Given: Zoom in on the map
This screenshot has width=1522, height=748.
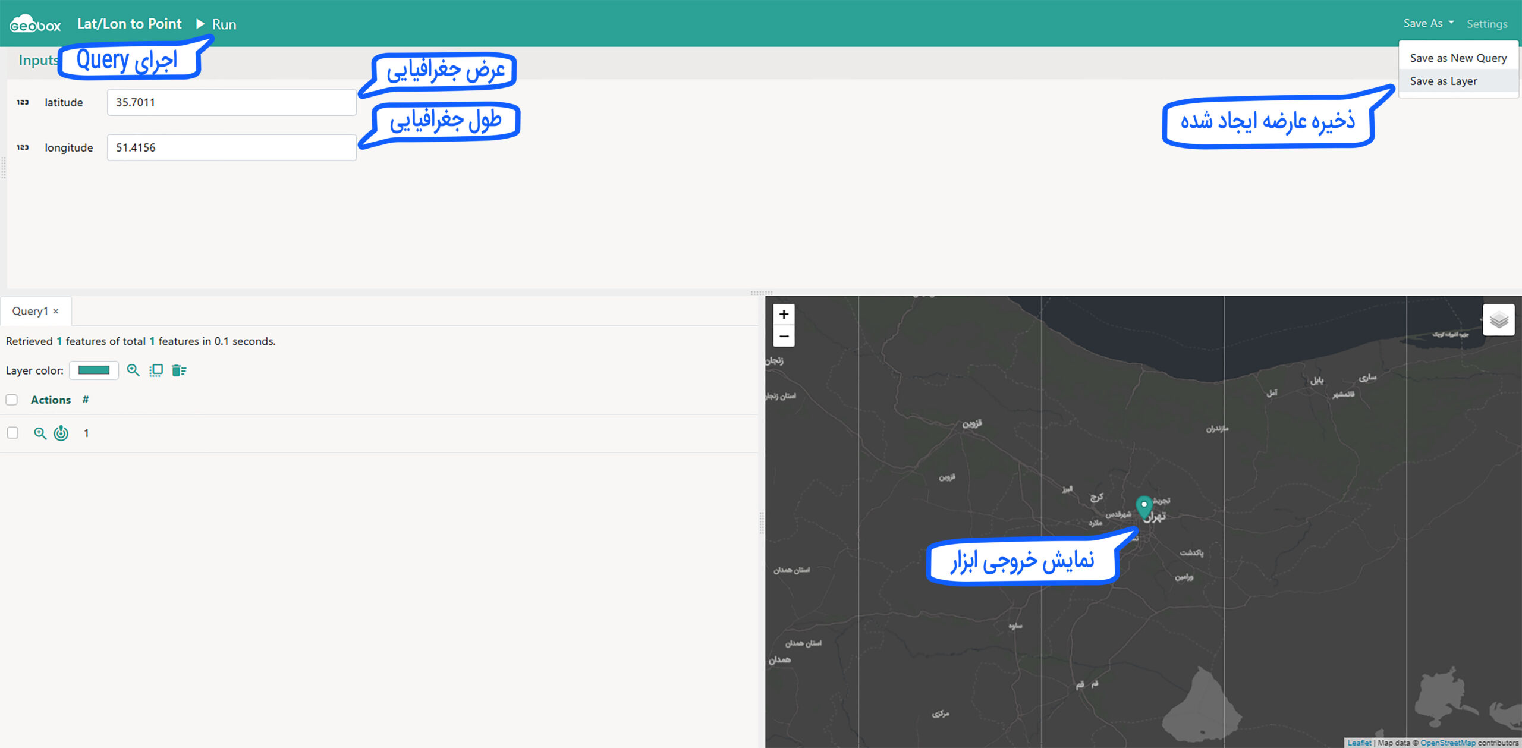Looking at the screenshot, I should click(784, 315).
